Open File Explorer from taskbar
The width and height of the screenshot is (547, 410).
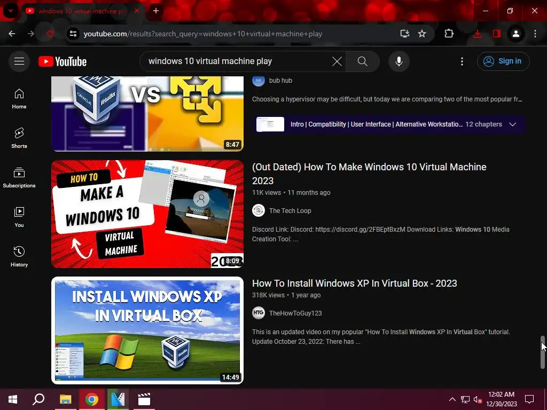pos(65,399)
